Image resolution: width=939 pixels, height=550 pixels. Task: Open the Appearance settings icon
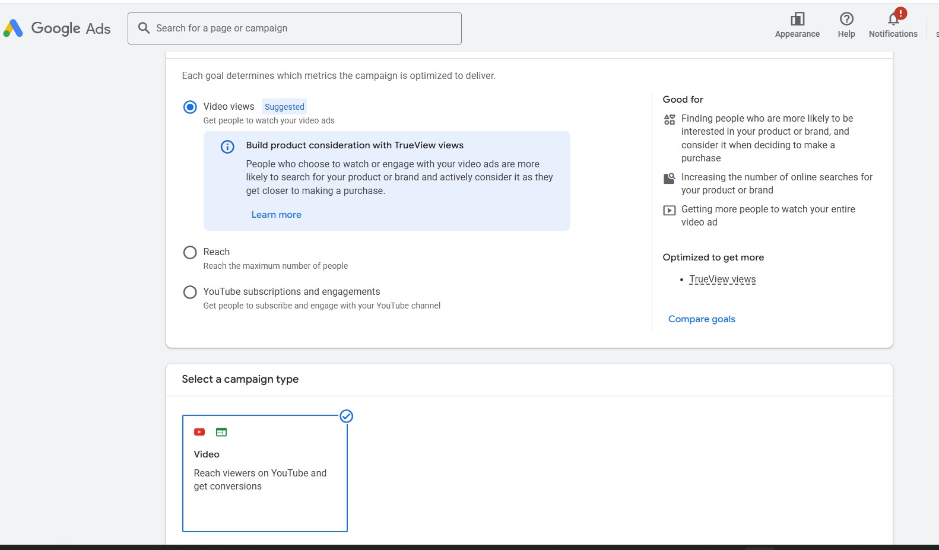coord(797,19)
